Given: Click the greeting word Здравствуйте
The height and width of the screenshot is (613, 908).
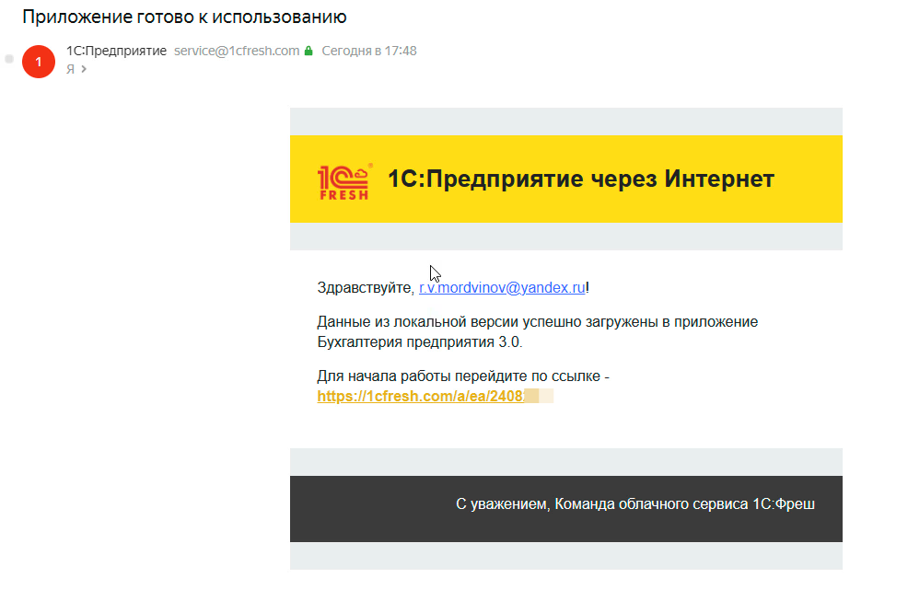Looking at the screenshot, I should pos(366,288).
